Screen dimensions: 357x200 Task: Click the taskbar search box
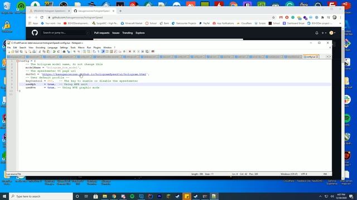click(41, 196)
